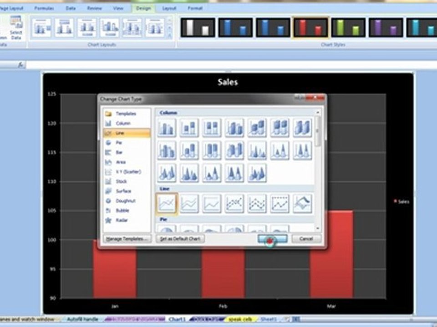
Task: Pick the 3-D Pyramid chart icon
Action: tap(257, 173)
